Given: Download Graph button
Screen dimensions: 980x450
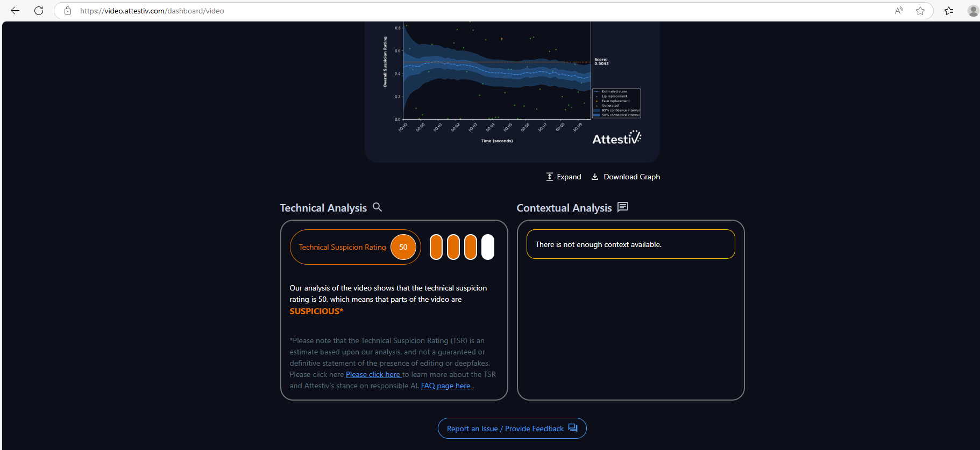Looking at the screenshot, I should pos(626,177).
